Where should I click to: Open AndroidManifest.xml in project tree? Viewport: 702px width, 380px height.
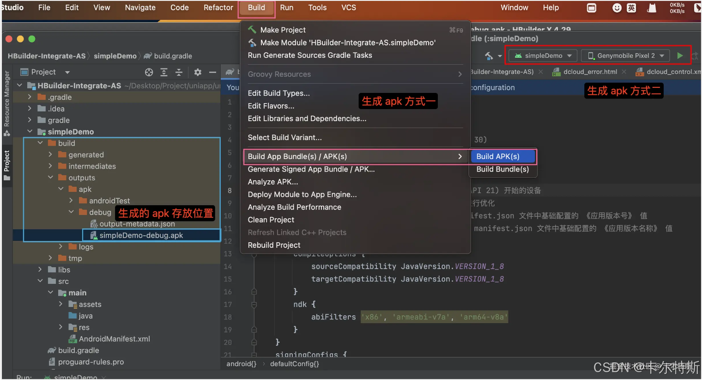pos(114,339)
